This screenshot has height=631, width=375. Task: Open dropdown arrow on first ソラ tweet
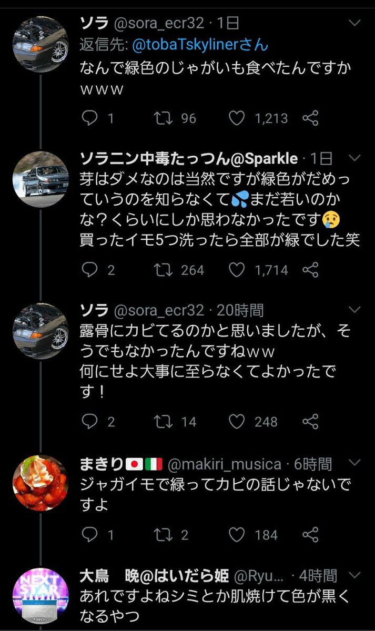pos(356,24)
